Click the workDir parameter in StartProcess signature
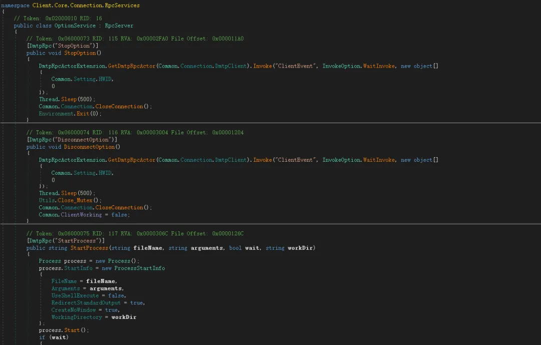Image resolution: width=541 pixels, height=345 pixels. [300, 248]
